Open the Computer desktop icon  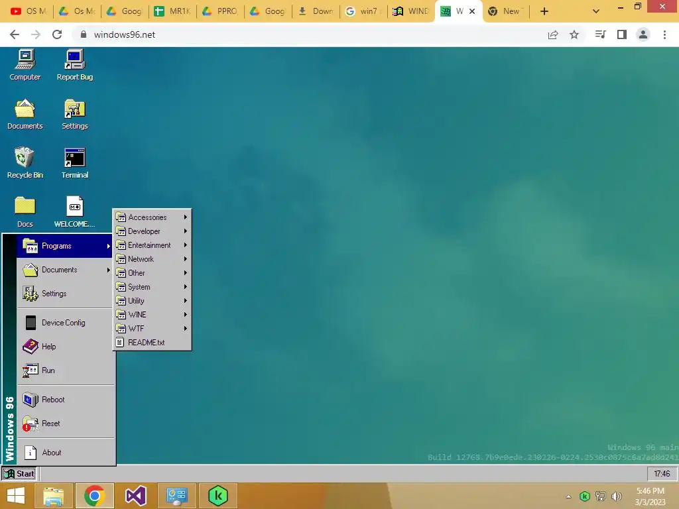(x=25, y=65)
